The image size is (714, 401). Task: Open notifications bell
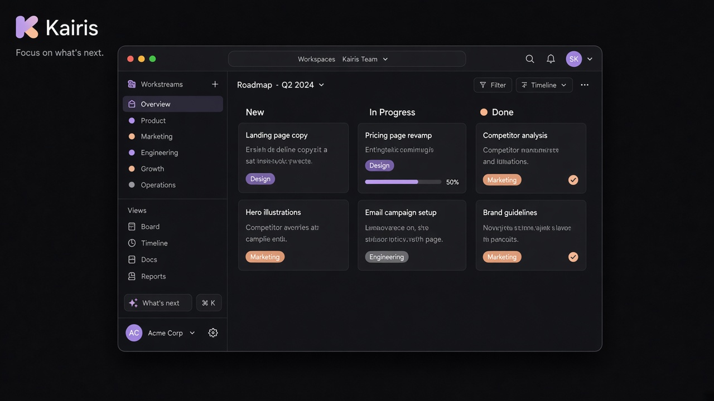tap(551, 59)
